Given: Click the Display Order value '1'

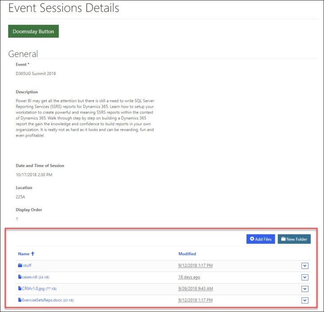Looking at the screenshot, I should tap(17, 219).
